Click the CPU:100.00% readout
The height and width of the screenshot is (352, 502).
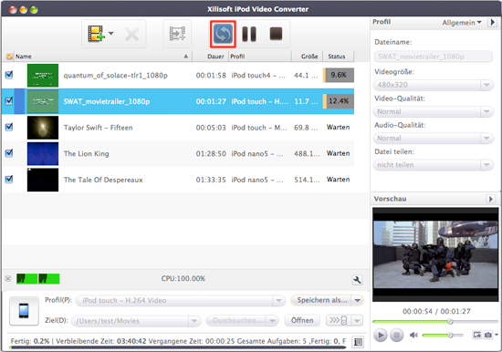(x=183, y=278)
